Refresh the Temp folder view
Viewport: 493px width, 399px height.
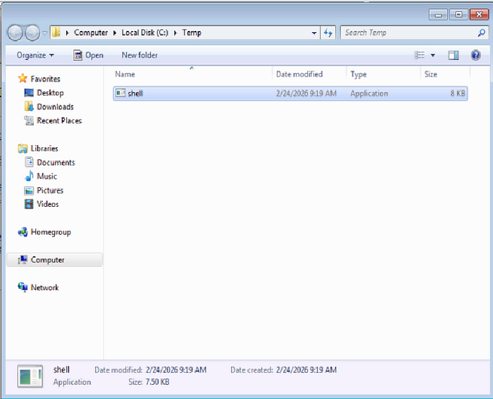(328, 32)
